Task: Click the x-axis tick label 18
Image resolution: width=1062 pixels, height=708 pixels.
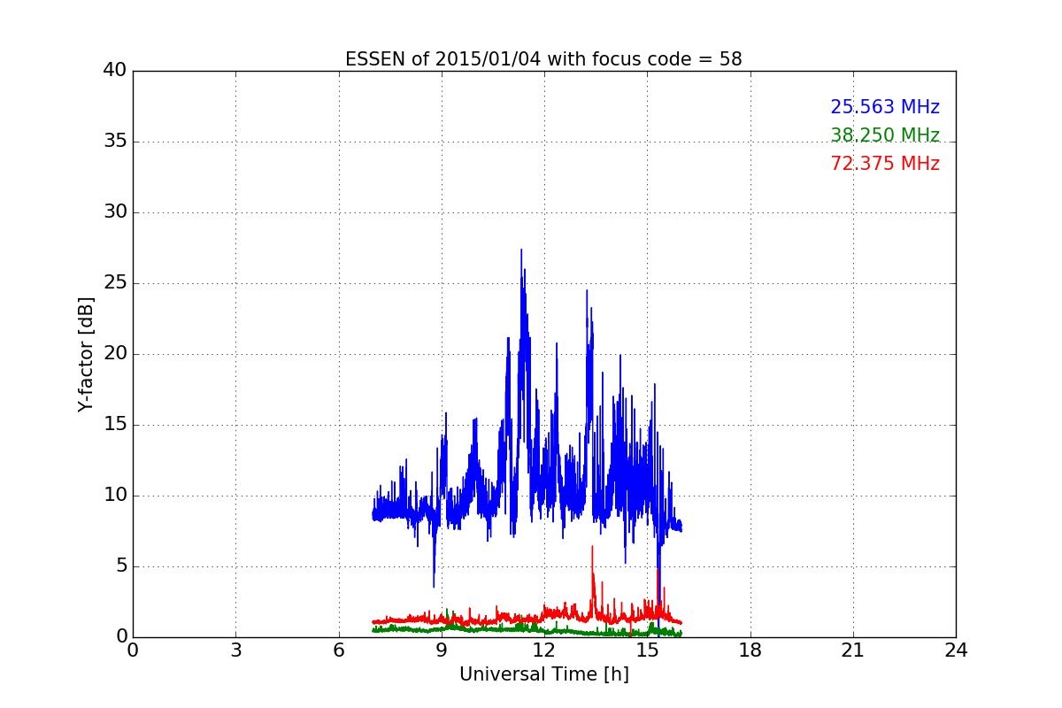Action: point(750,650)
